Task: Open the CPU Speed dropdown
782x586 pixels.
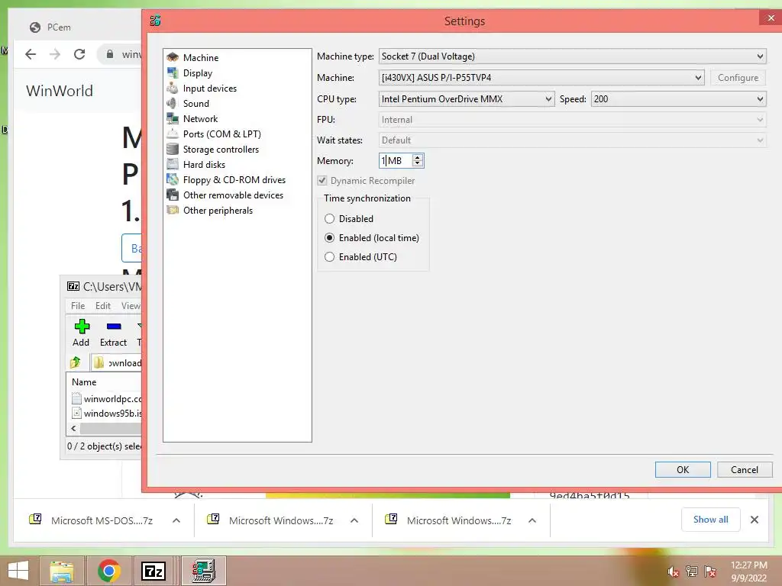Action: click(x=678, y=99)
